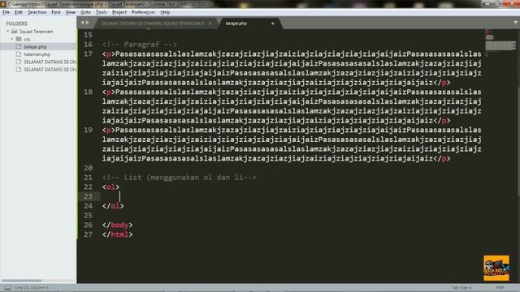520x292 pixels.
Task: Collapse the Squad Terancam folder
Action: [x=8, y=32]
